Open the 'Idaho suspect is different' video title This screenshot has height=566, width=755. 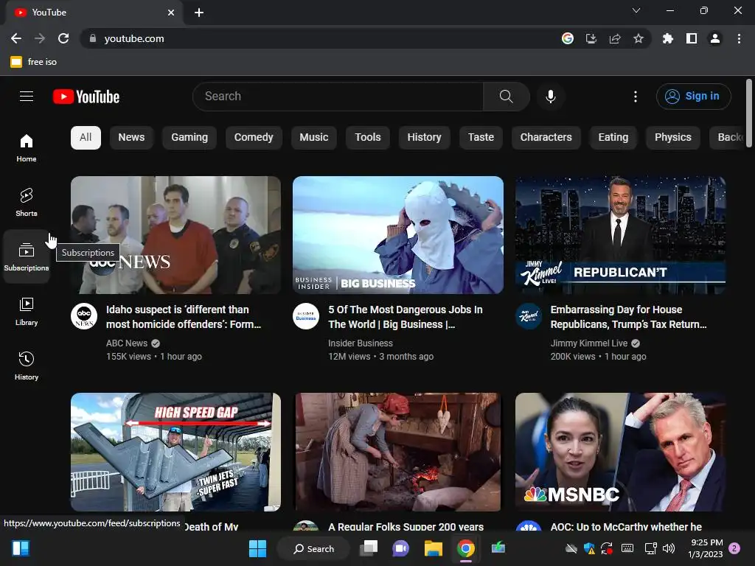[184, 317]
